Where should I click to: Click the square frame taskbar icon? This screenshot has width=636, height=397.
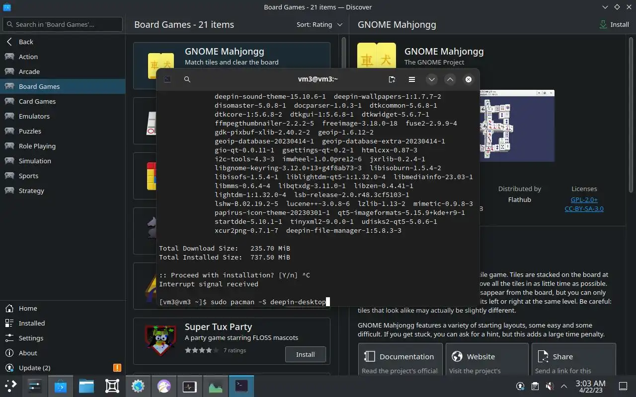click(x=112, y=386)
